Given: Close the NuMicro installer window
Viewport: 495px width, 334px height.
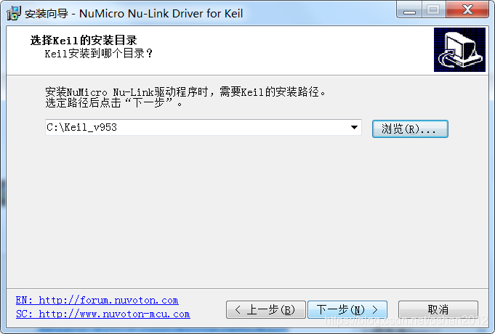Looking at the screenshot, I should [x=467, y=10].
